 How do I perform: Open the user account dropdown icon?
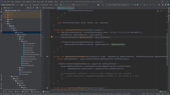pyautogui.click(x=99, y=5)
